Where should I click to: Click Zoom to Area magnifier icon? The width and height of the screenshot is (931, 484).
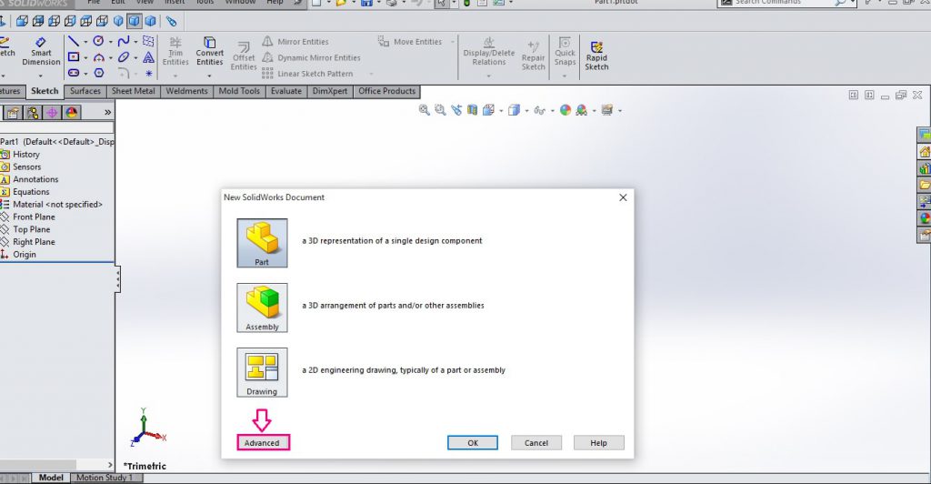(x=440, y=110)
